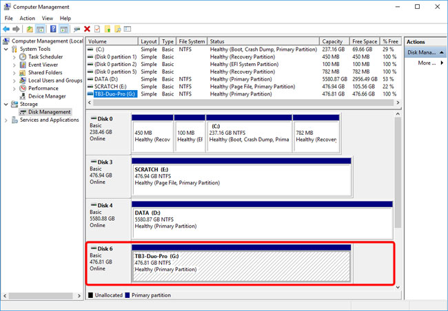This screenshot has width=448, height=311.
Task: Click the Disk 0 label panel
Action: click(109, 133)
